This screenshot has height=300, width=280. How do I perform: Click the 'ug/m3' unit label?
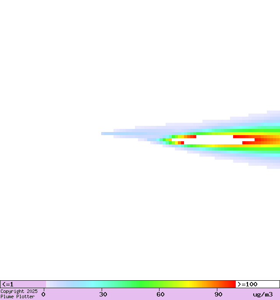(x=263, y=294)
